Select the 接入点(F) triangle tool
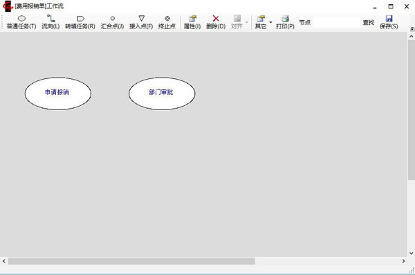This screenshot has width=415, height=275. 141,22
